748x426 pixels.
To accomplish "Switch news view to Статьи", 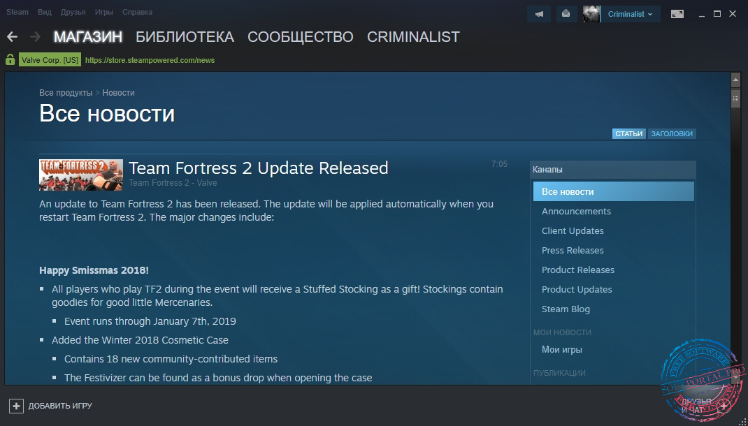I will [629, 134].
